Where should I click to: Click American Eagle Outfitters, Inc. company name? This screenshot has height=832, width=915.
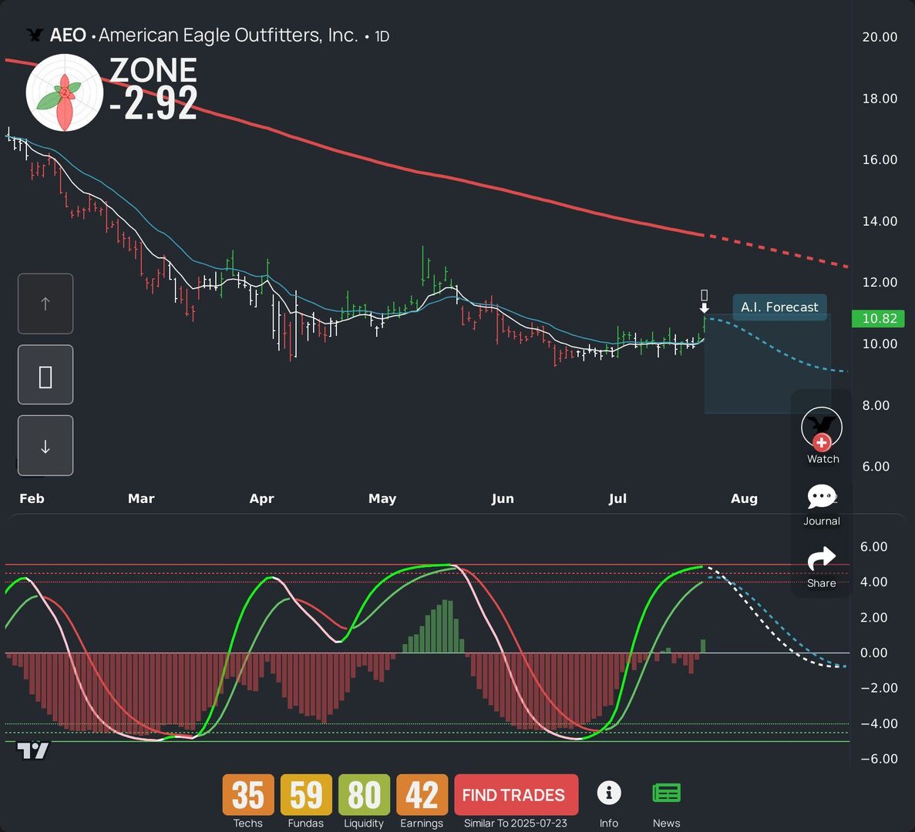pyautogui.click(x=228, y=35)
